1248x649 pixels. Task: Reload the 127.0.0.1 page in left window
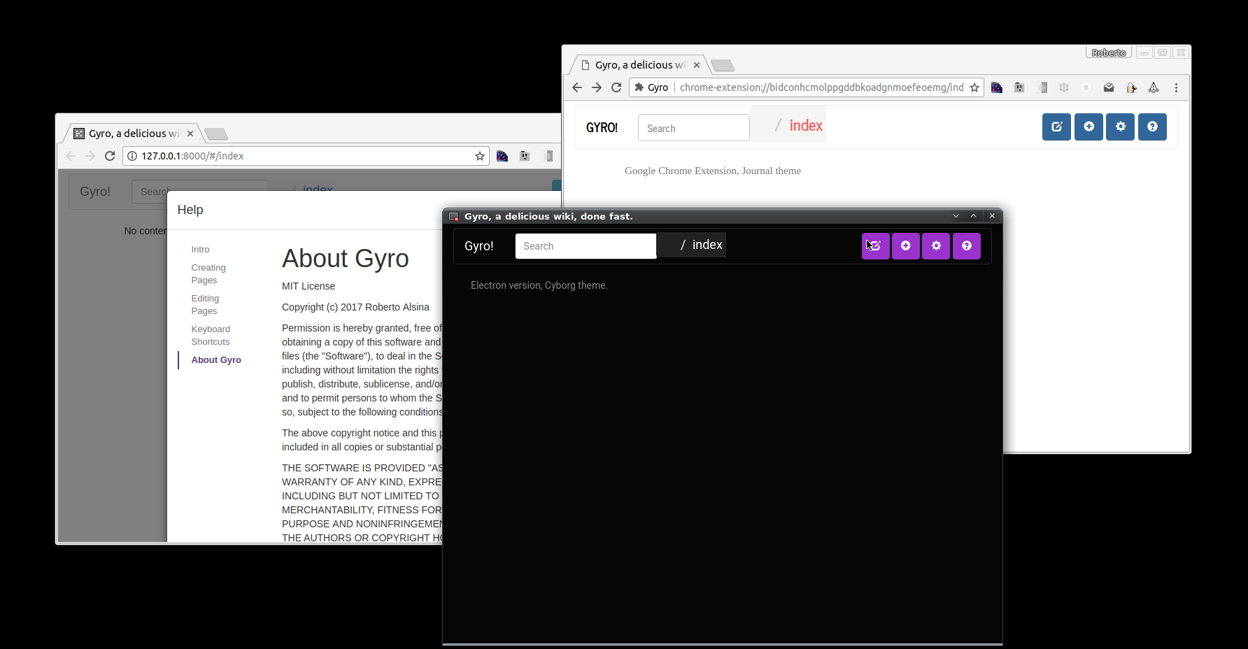click(110, 156)
